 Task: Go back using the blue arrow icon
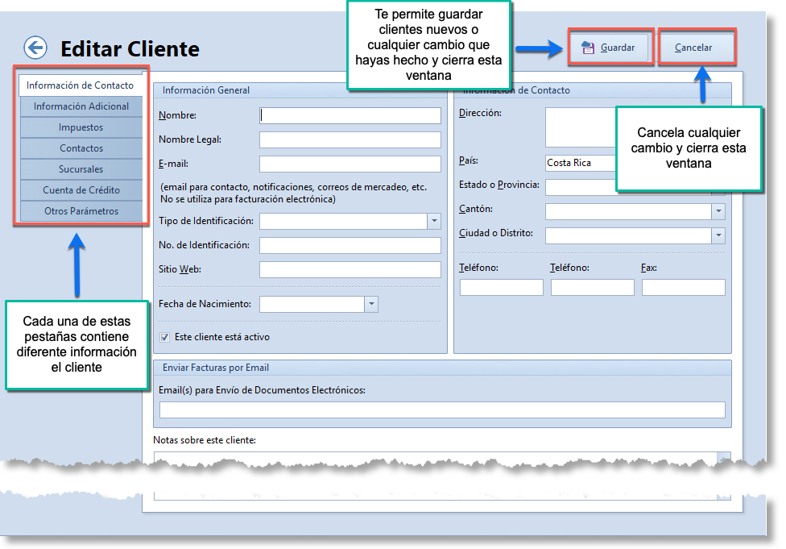[35, 48]
